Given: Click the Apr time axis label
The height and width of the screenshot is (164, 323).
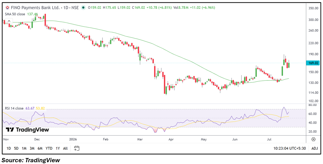Looking at the screenshot, I should pos(171,139).
